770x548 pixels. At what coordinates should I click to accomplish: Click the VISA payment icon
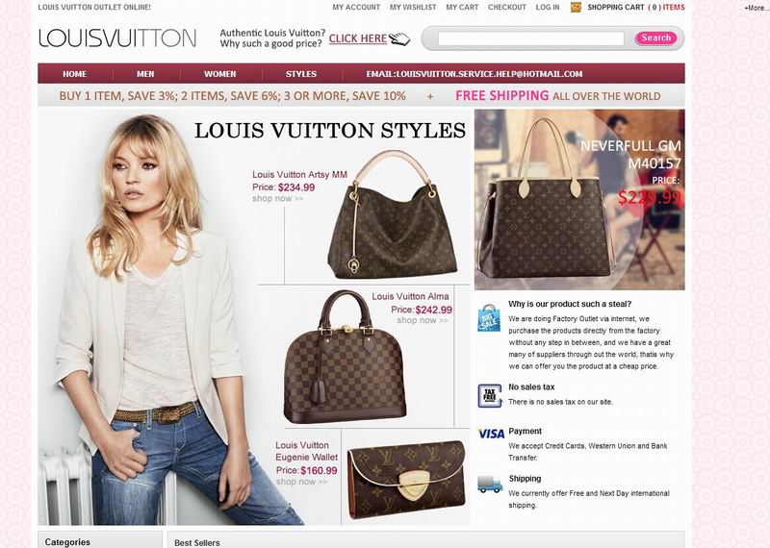tap(491, 434)
